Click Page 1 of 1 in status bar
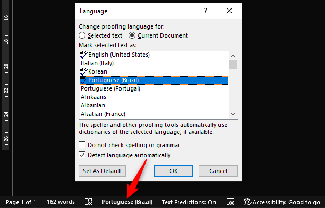Image resolution: width=325 pixels, height=208 pixels. [x=21, y=202]
